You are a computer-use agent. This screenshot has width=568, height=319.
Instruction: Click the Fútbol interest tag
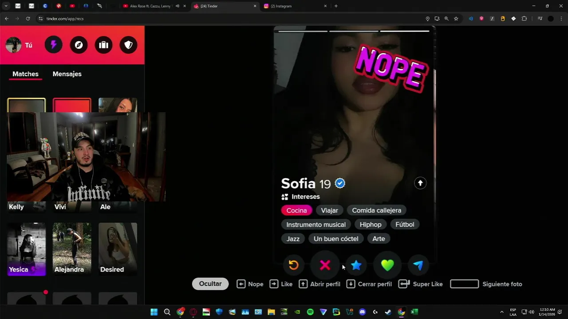405,225
